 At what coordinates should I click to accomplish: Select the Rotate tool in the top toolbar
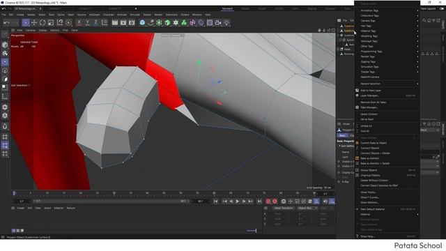pos(43,22)
